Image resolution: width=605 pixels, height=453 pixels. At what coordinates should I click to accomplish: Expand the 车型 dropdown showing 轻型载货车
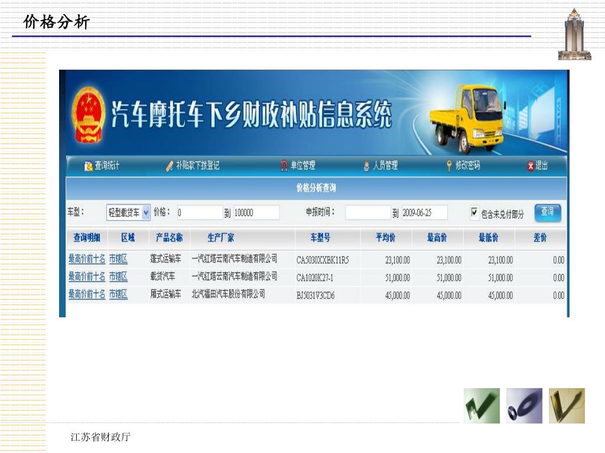click(x=128, y=212)
